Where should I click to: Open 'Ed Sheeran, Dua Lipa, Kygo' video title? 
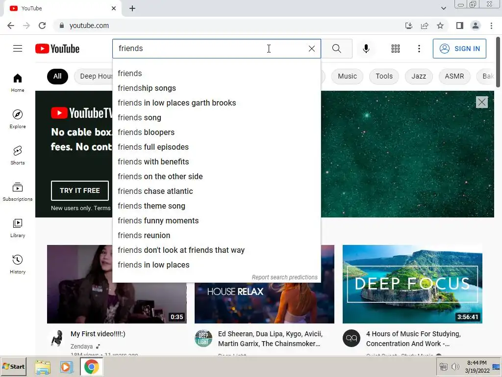(270, 339)
